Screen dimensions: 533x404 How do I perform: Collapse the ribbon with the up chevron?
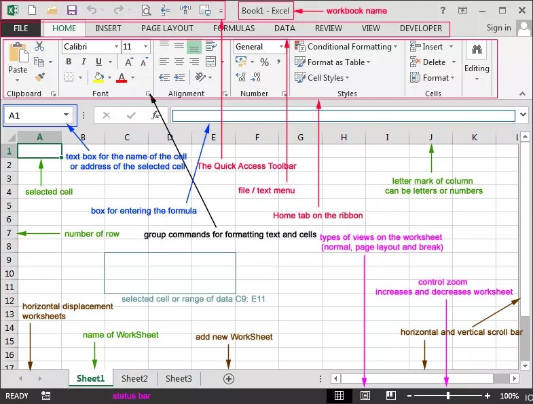(522, 94)
